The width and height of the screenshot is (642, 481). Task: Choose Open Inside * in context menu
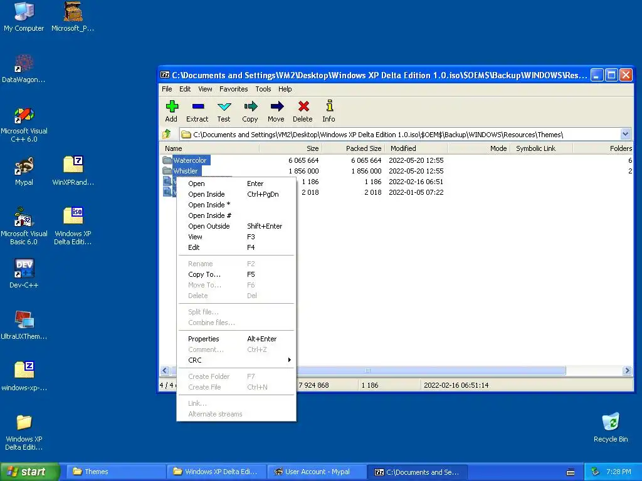[236, 205]
